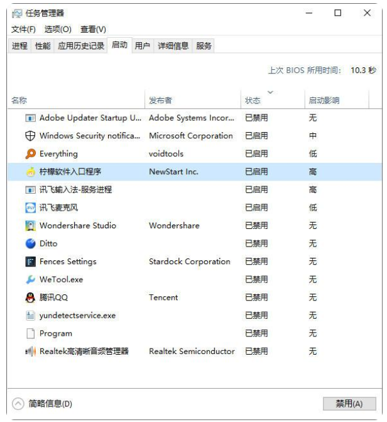
Task: Select the yundetectservice.exe row name
Action: pyautogui.click(x=77, y=316)
